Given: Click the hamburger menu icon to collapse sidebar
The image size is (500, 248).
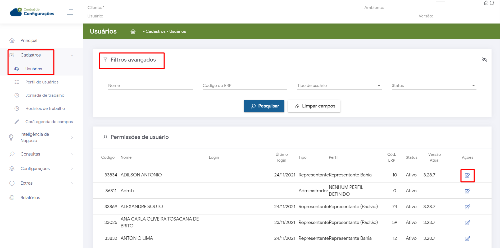Looking at the screenshot, I should click(69, 12).
